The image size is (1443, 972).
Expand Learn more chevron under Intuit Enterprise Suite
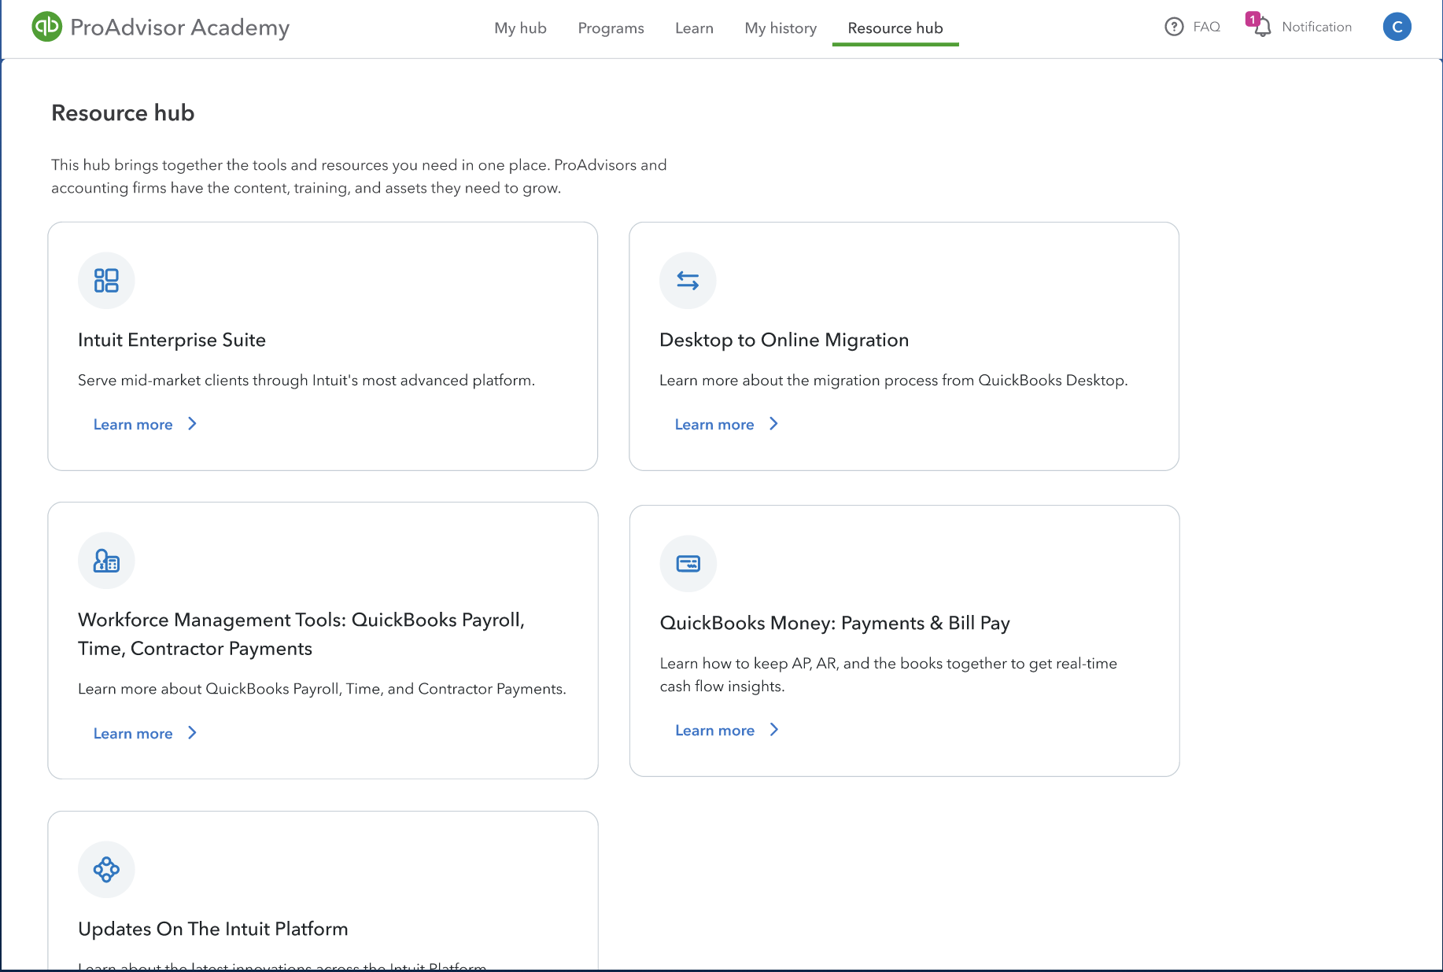tap(193, 424)
